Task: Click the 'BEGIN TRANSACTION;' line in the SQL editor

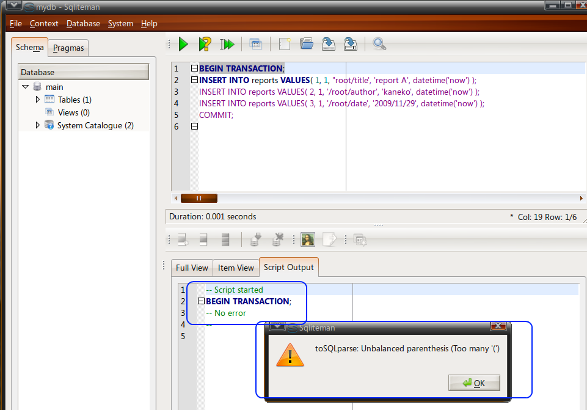Action: click(x=242, y=68)
